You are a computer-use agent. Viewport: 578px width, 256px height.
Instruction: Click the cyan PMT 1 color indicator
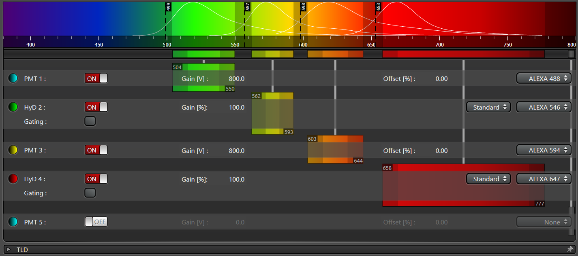13,78
